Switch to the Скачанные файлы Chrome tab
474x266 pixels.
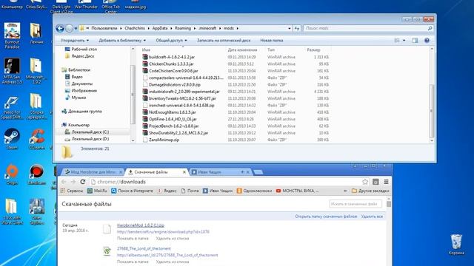coord(156,172)
